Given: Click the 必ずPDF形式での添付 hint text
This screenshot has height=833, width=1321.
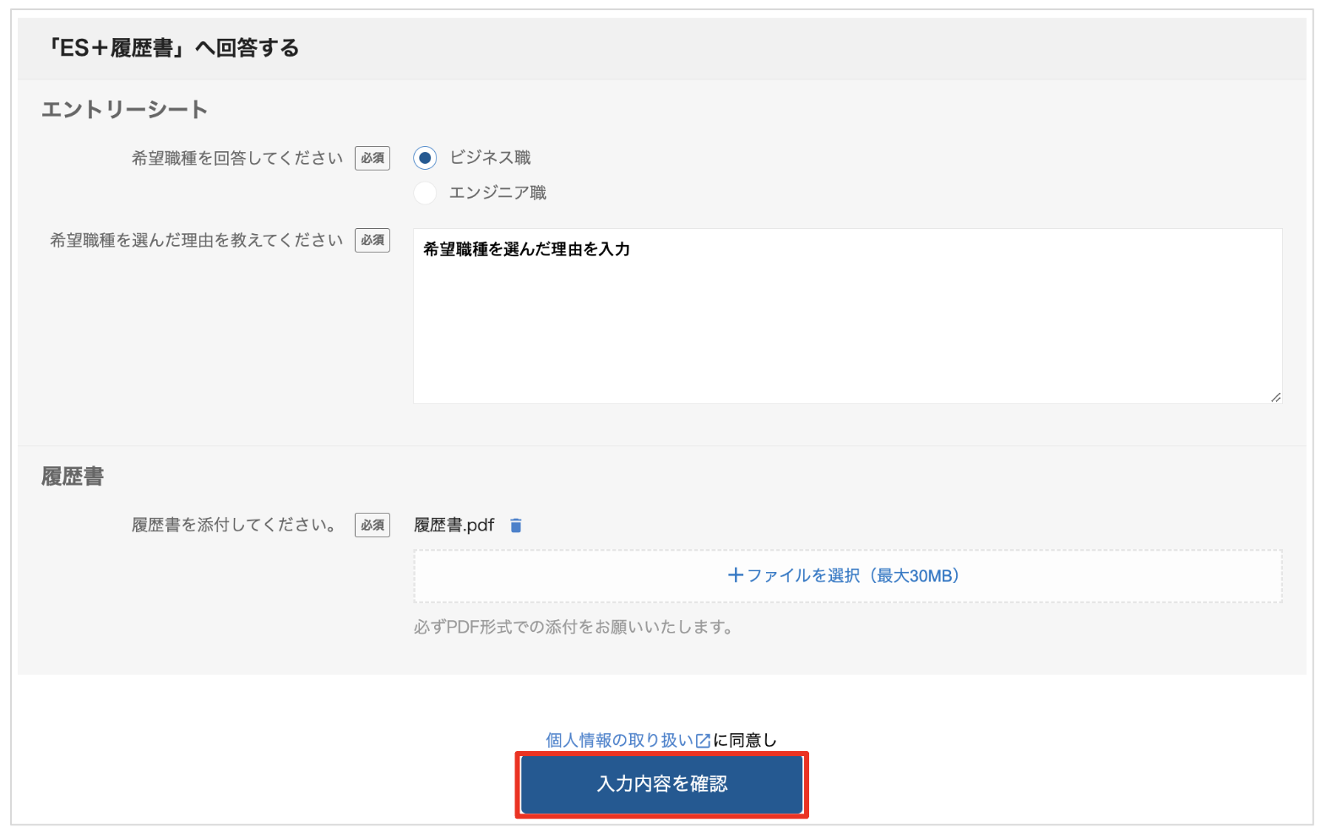Looking at the screenshot, I should pos(574,627).
